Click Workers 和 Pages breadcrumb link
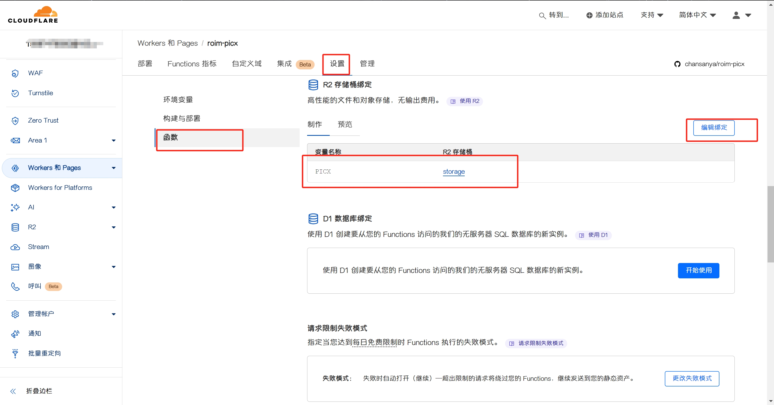Viewport: 774px width, 405px height. point(168,43)
